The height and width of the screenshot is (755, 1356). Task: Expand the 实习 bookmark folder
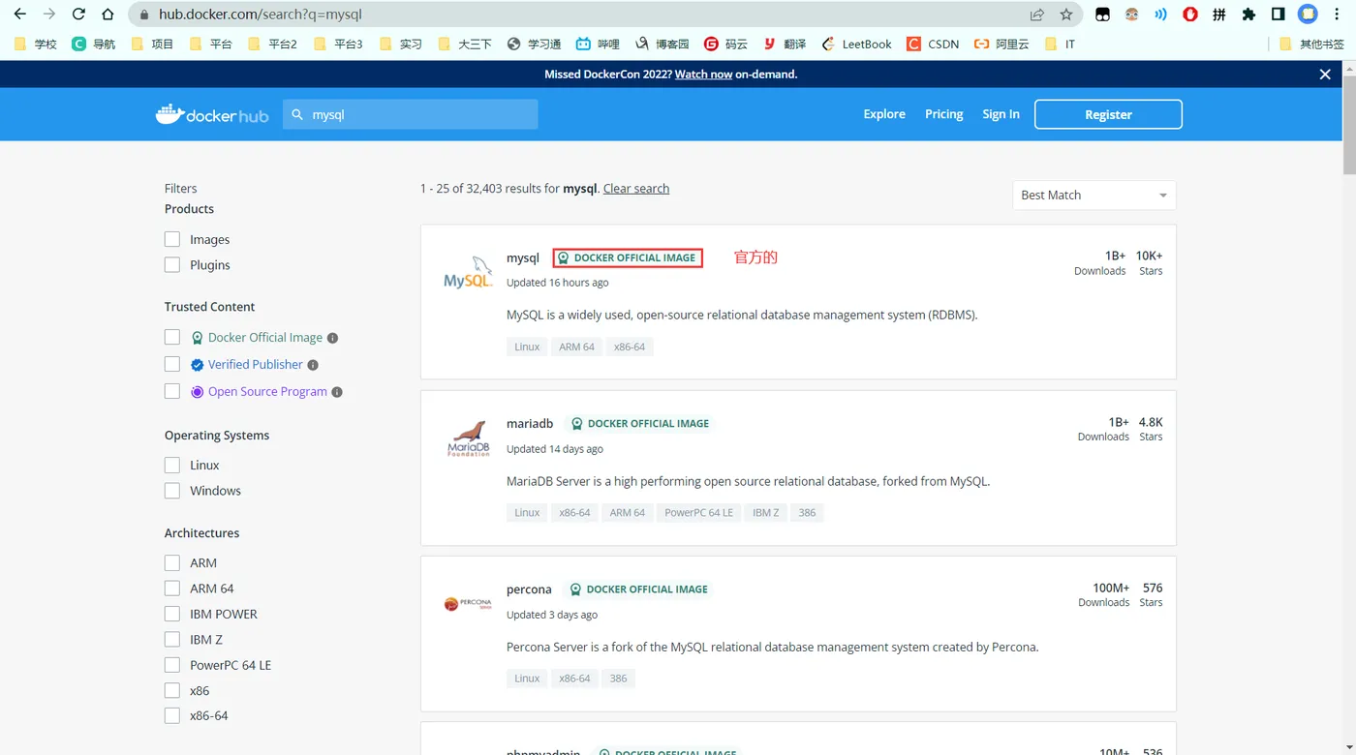pyautogui.click(x=401, y=44)
